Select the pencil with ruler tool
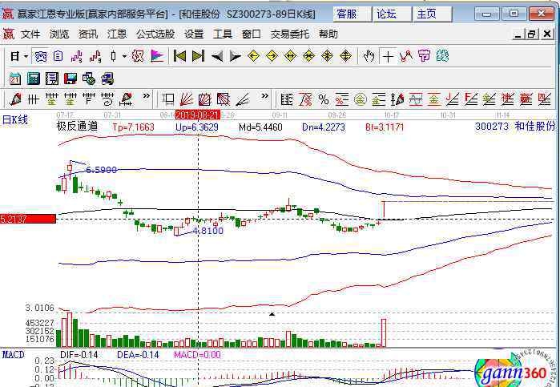 (x=127, y=99)
